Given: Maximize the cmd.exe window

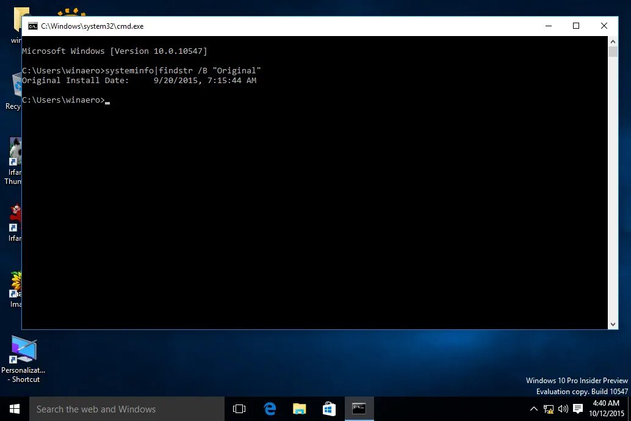Looking at the screenshot, I should [576, 26].
